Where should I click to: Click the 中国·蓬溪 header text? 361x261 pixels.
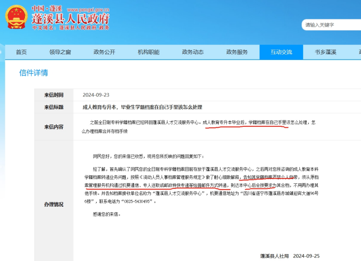46,9
